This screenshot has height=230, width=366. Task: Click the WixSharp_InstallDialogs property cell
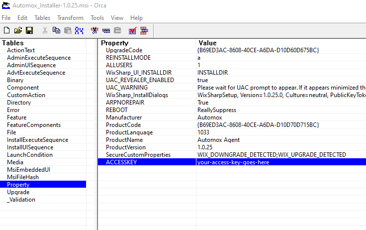pos(137,95)
